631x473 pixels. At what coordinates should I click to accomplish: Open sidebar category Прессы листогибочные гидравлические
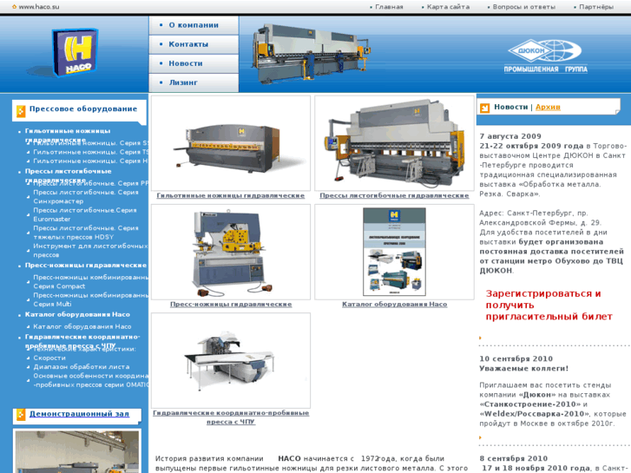[68, 175]
